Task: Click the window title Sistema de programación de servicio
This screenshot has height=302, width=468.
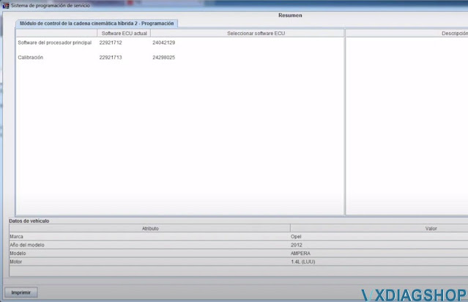Action: pos(50,5)
